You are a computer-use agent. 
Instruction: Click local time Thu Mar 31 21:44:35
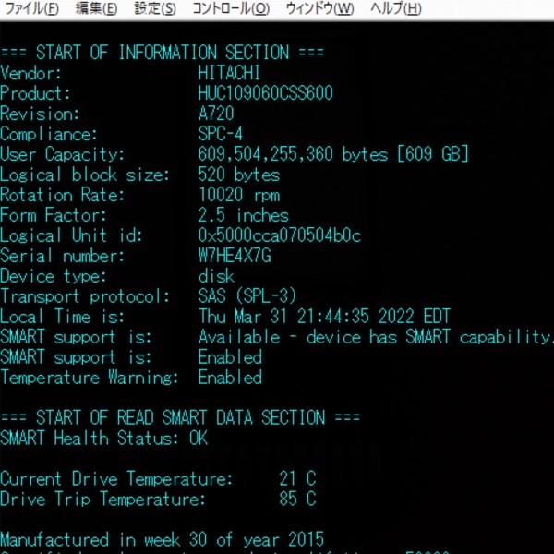point(283,317)
